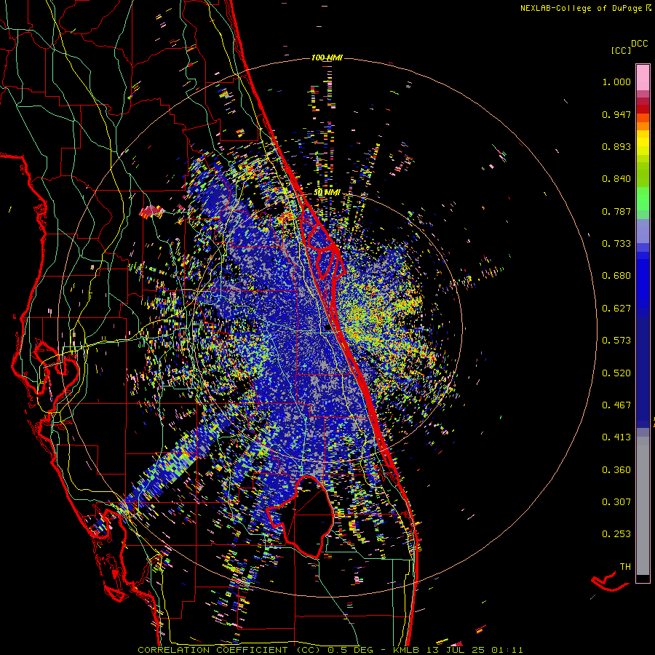Viewport: 655px width, 655px height.
Task: Select the 0.360 scale value
Action: [616, 470]
